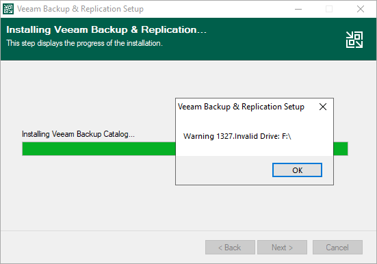Click OK in the warning dialog

click(x=297, y=170)
